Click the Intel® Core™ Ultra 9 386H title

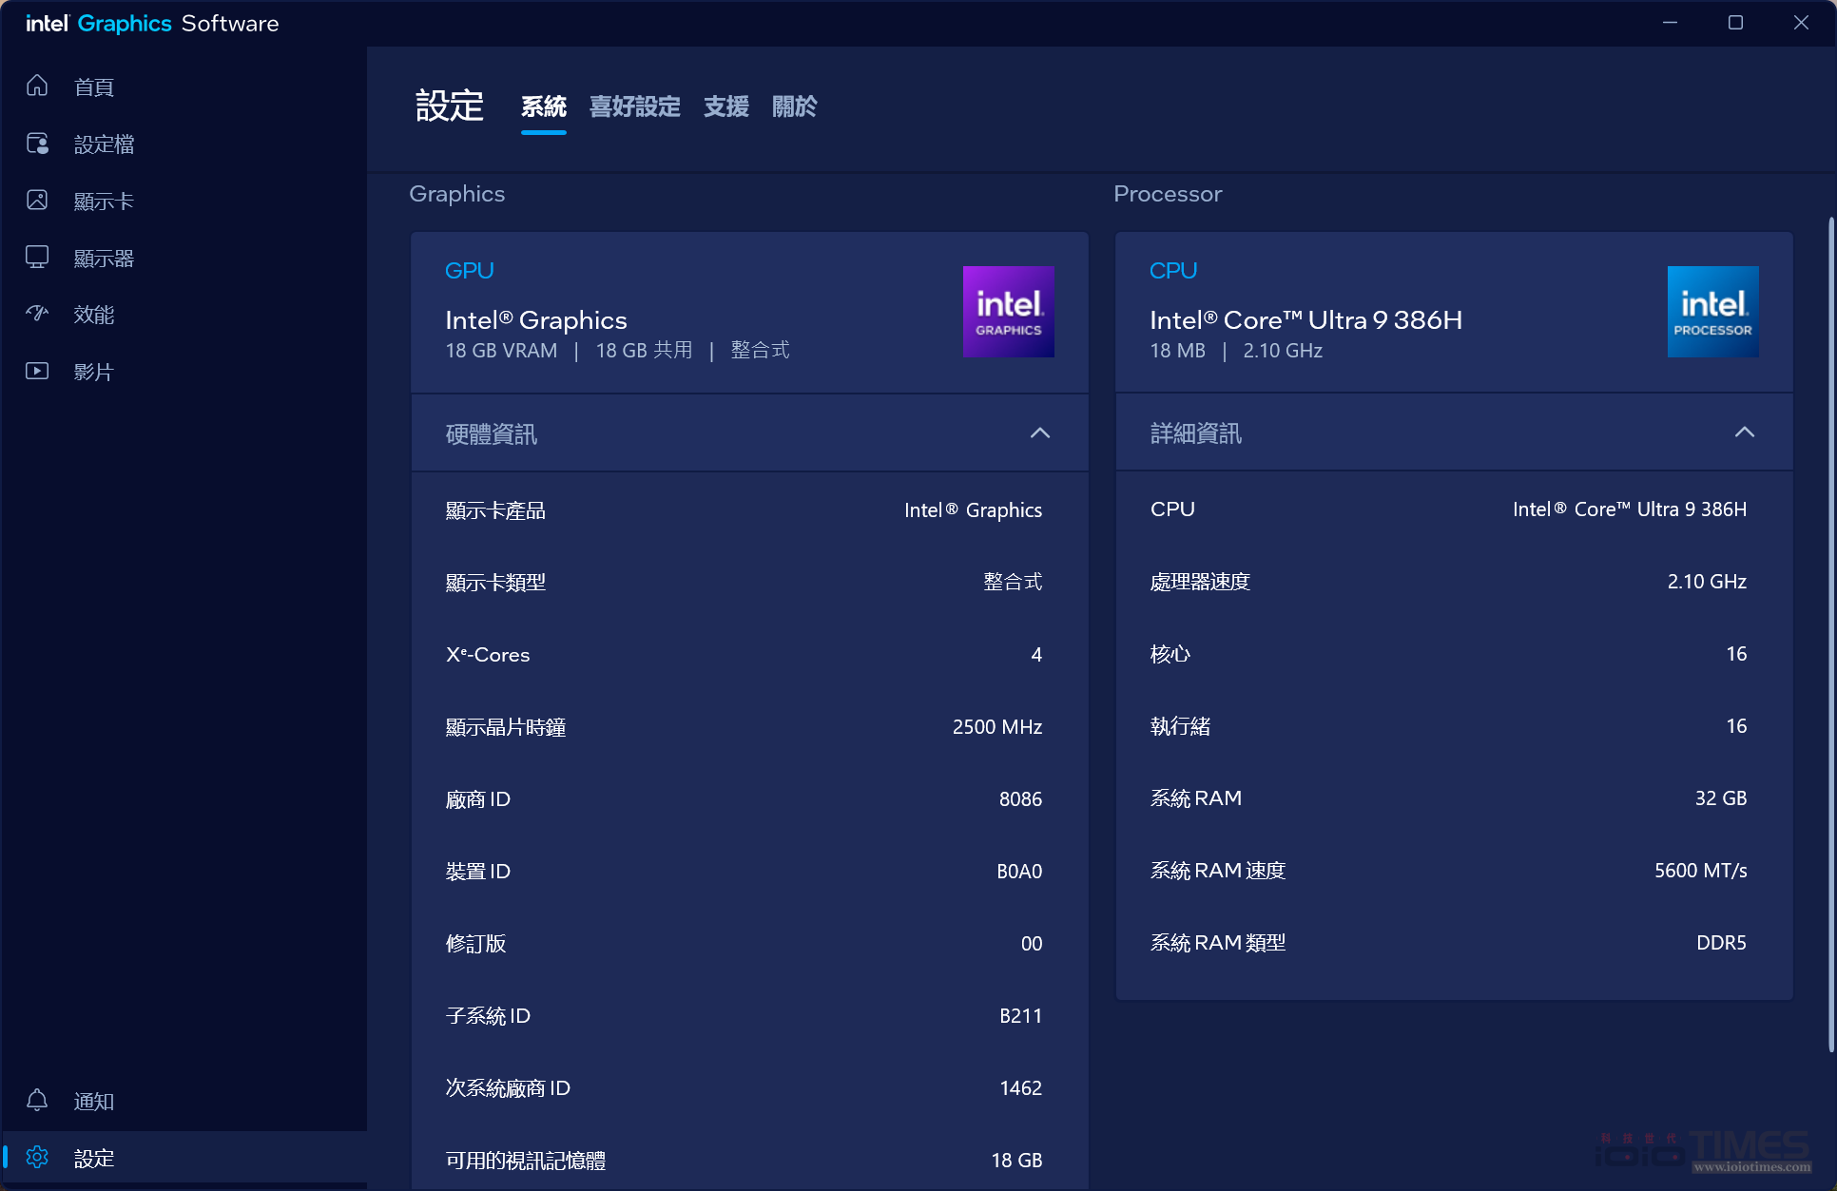tap(1305, 320)
